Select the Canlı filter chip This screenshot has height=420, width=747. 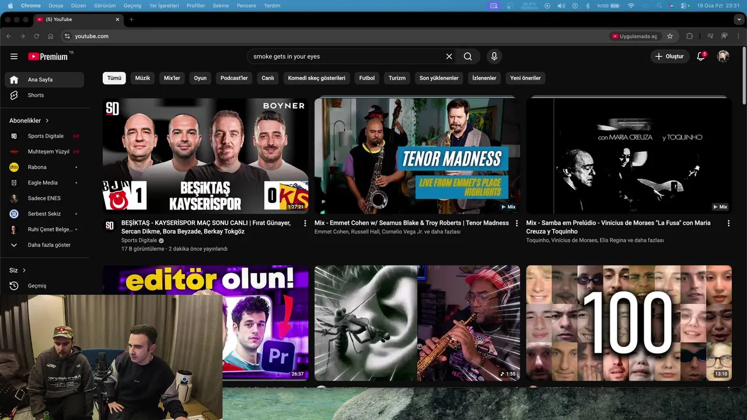click(268, 78)
